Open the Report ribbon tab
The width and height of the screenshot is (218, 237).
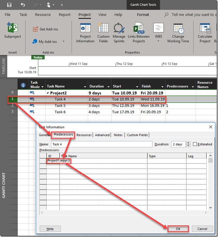(64, 14)
